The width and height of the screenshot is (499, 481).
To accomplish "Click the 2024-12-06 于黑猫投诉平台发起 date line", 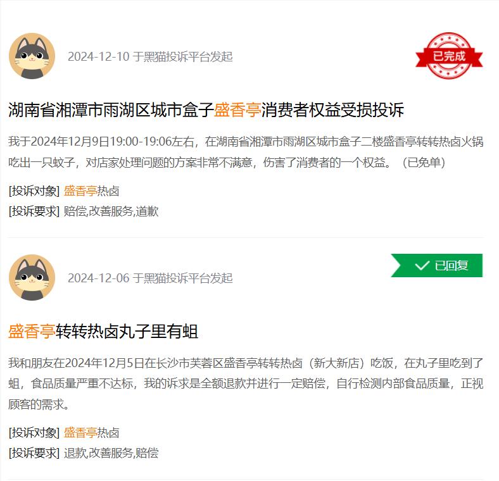I will (150, 278).
